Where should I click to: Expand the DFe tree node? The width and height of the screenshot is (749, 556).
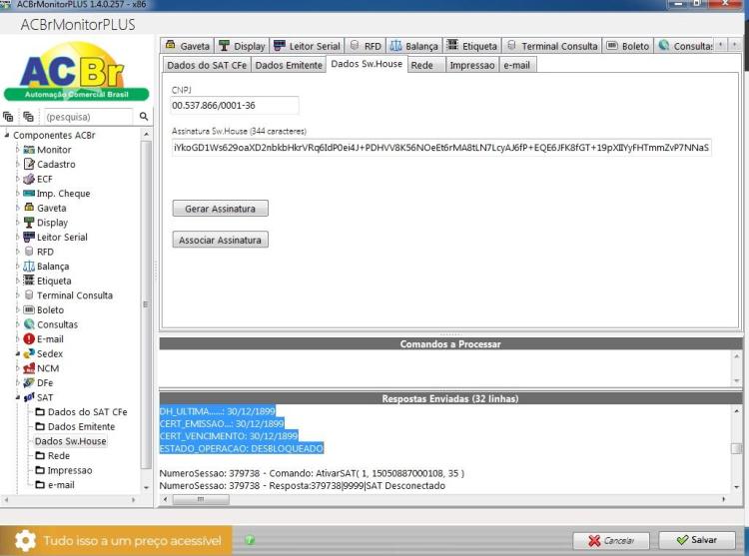point(18,382)
